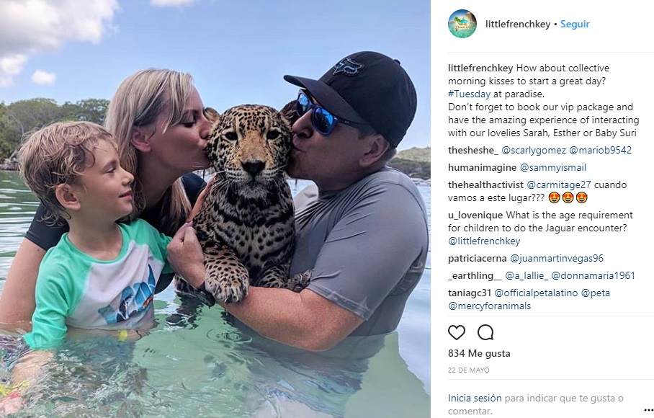The height and width of the screenshot is (418, 654).
Task: Open the @carmitage27 mention
Action: pos(559,184)
